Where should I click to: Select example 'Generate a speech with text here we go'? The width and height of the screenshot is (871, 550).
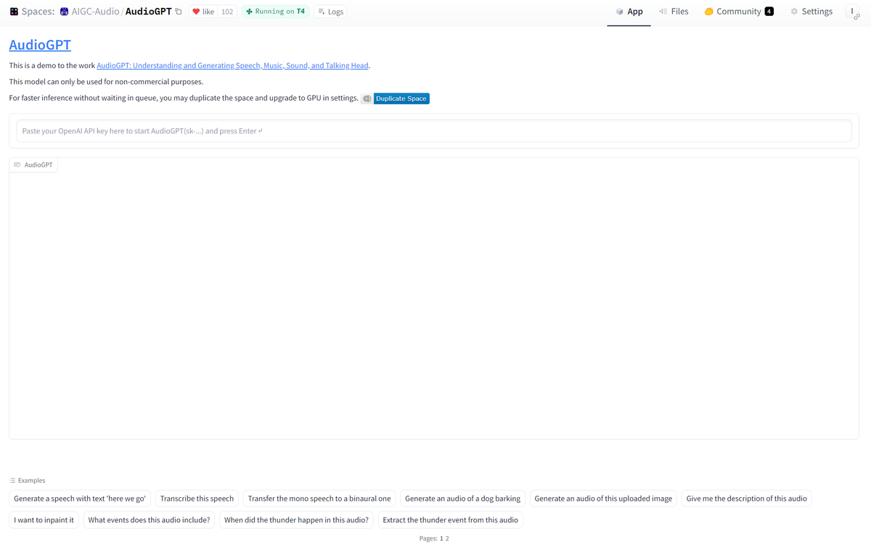pyautogui.click(x=80, y=499)
